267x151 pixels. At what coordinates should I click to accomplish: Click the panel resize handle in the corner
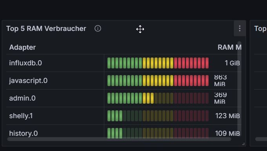pos(243,144)
